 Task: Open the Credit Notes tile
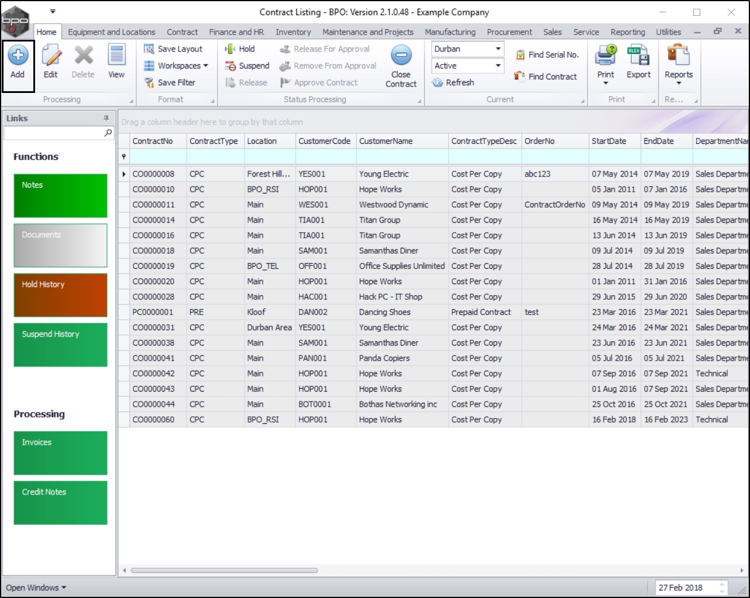[x=60, y=503]
